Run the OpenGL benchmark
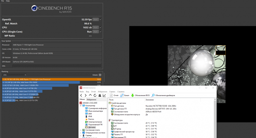Viewport: 256px width, 138px height. pos(95,20)
